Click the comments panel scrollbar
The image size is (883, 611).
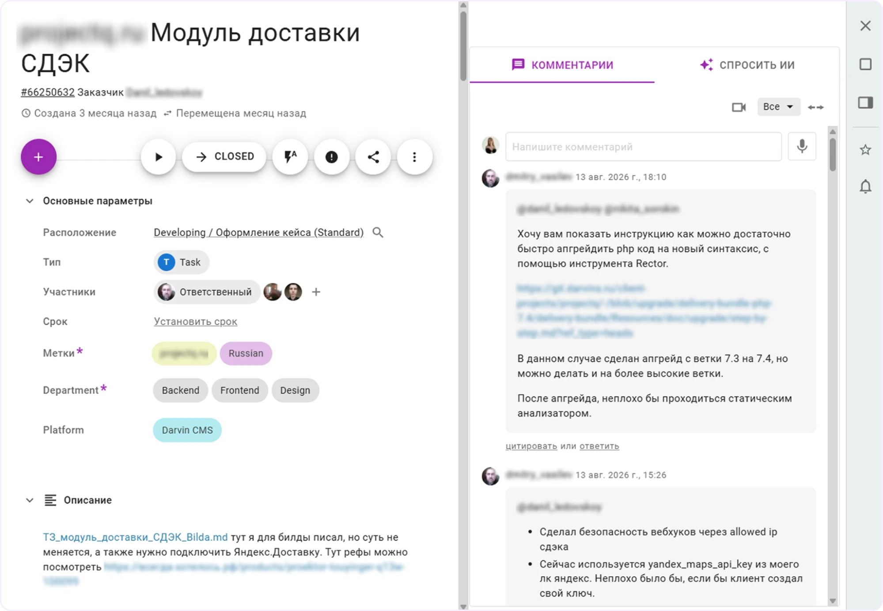pos(833,155)
